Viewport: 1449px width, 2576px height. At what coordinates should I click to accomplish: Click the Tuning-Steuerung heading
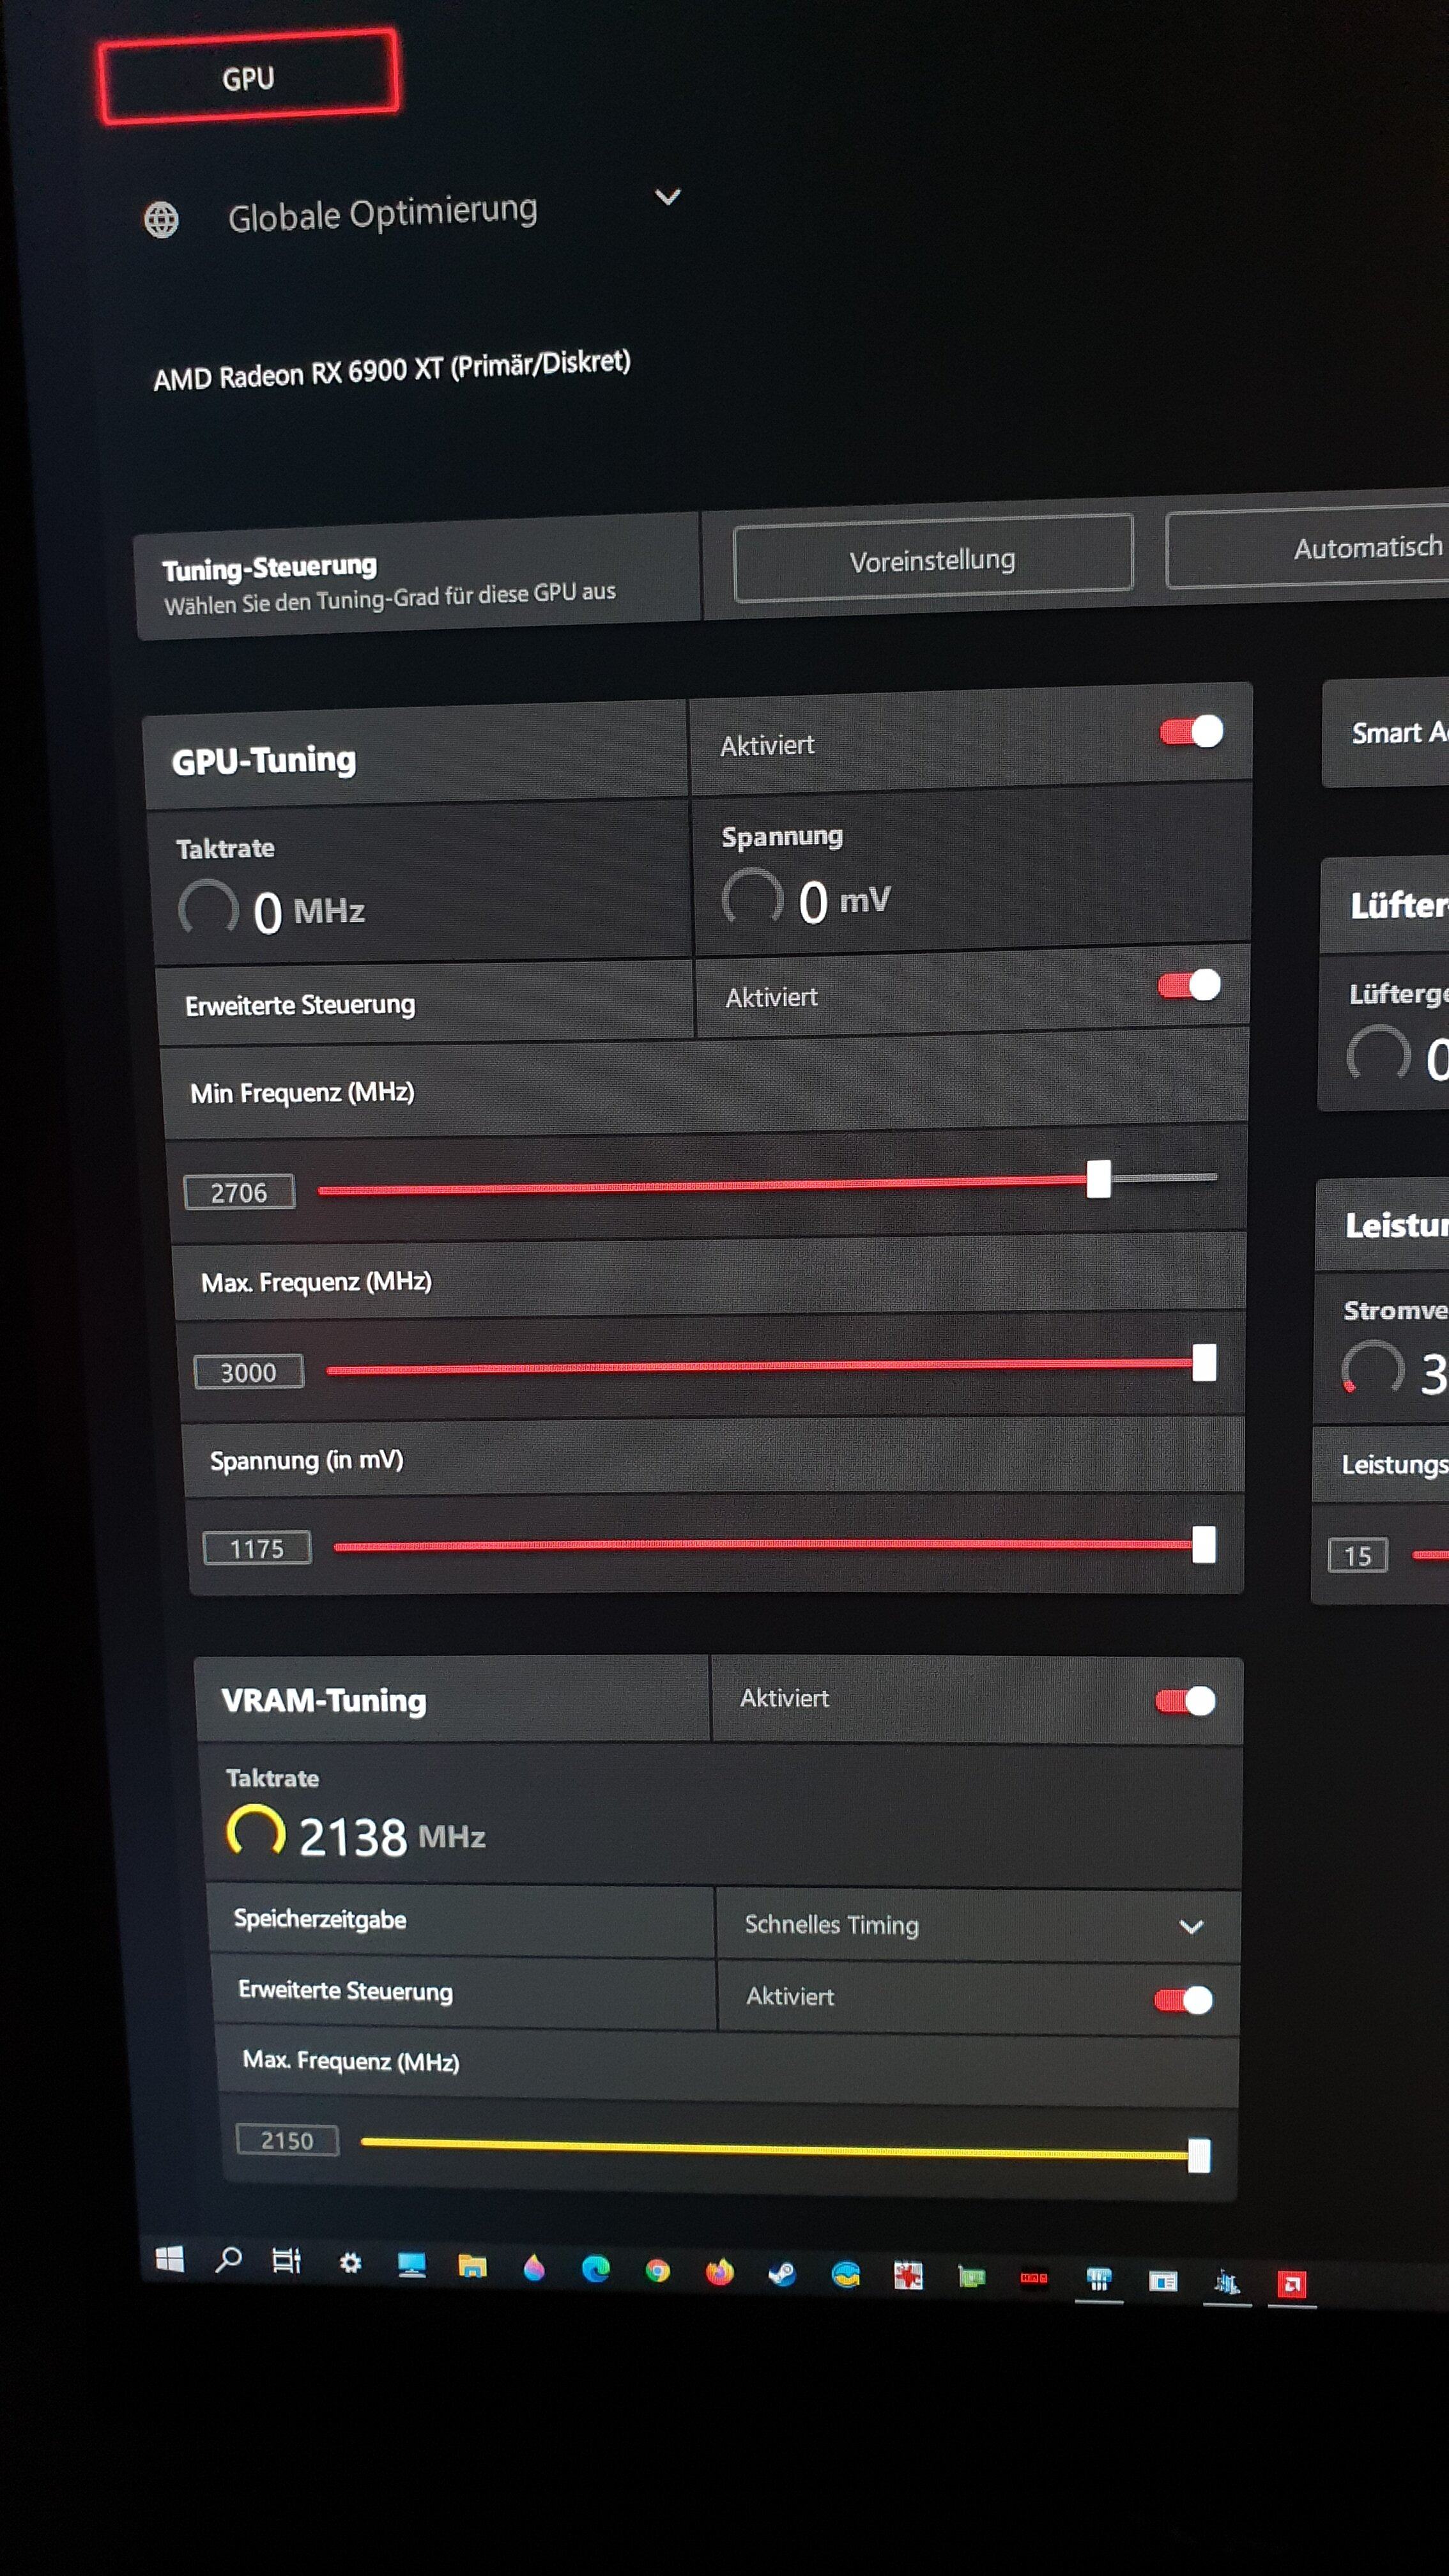coord(270,567)
